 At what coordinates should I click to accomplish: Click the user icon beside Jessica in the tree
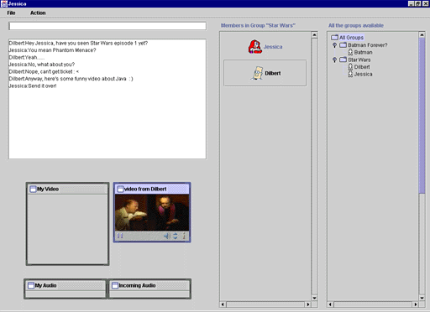(350, 74)
